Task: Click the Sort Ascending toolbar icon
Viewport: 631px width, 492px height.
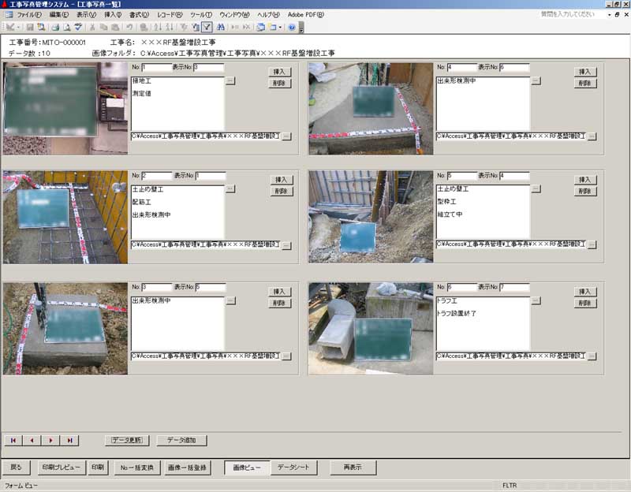Action: click(157, 27)
